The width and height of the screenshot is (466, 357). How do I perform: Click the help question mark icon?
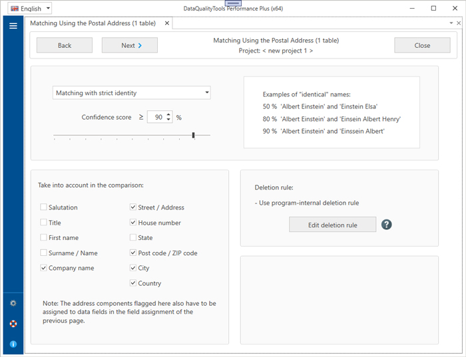[x=387, y=225]
